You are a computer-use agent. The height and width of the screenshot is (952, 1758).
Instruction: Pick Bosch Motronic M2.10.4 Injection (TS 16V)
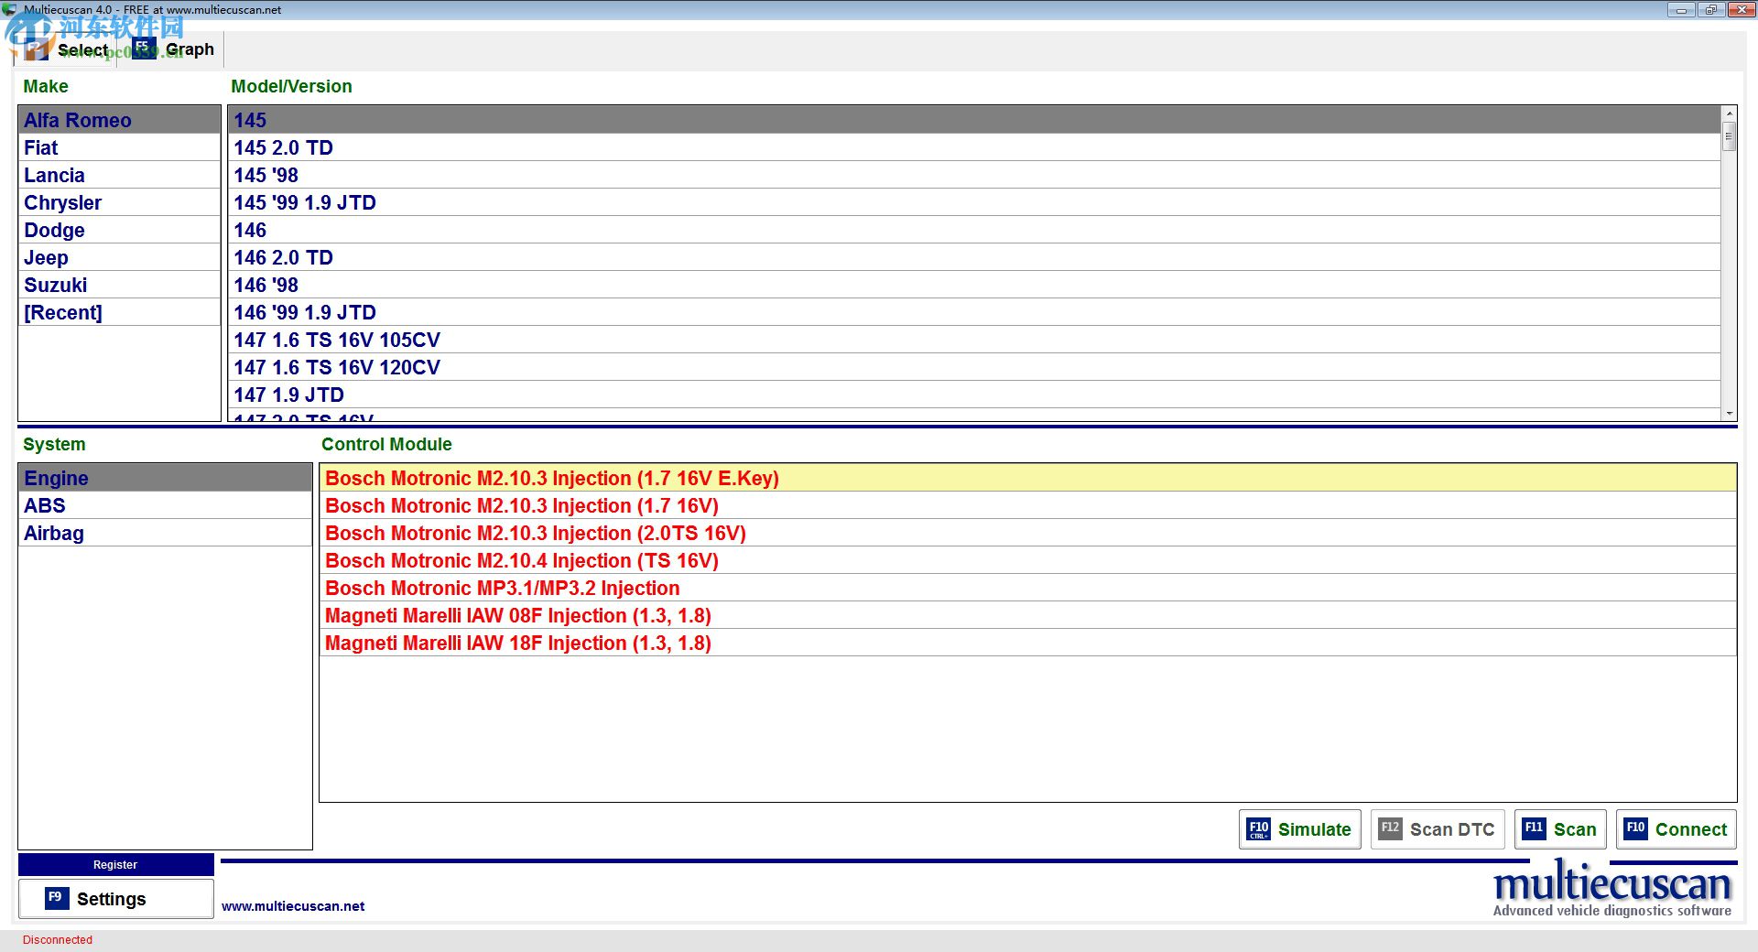1027,560
